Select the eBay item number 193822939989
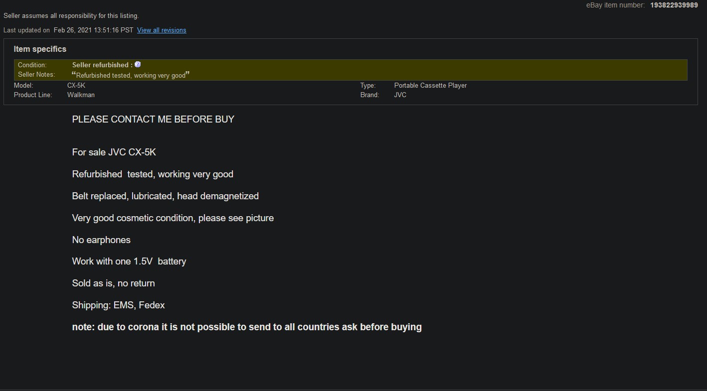This screenshot has width=707, height=391. (x=674, y=5)
